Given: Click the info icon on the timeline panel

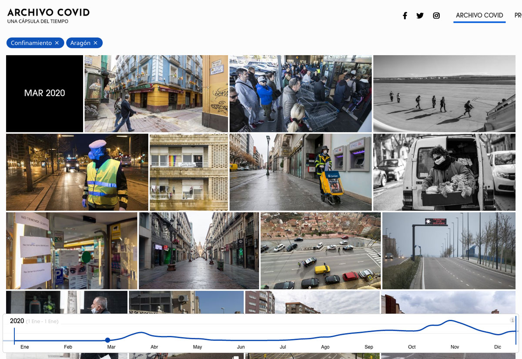Looking at the screenshot, I should (512, 320).
